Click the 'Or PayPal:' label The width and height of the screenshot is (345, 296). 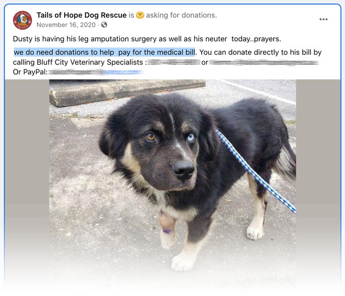pos(30,72)
